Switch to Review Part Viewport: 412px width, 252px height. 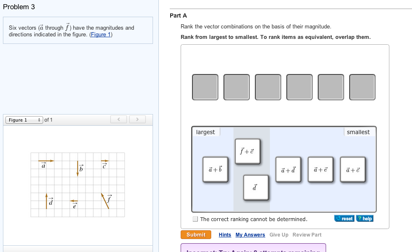(307, 234)
